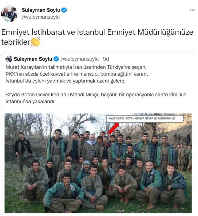Open Süleyman Soylu's profile from header name
198x216 pixels.
pyautogui.click(x=41, y=10)
